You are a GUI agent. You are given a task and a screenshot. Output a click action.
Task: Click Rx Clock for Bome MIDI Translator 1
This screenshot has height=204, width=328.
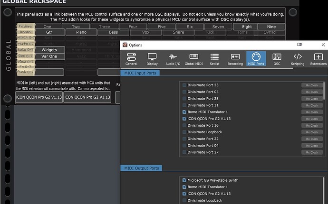pyautogui.click(x=312, y=112)
